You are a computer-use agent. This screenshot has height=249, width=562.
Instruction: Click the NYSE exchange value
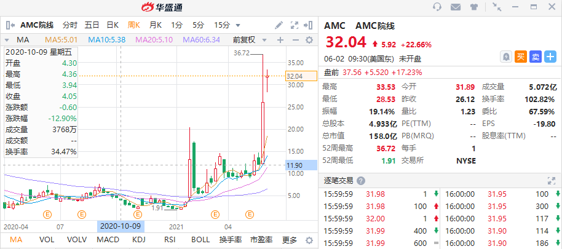pyautogui.click(x=466, y=160)
